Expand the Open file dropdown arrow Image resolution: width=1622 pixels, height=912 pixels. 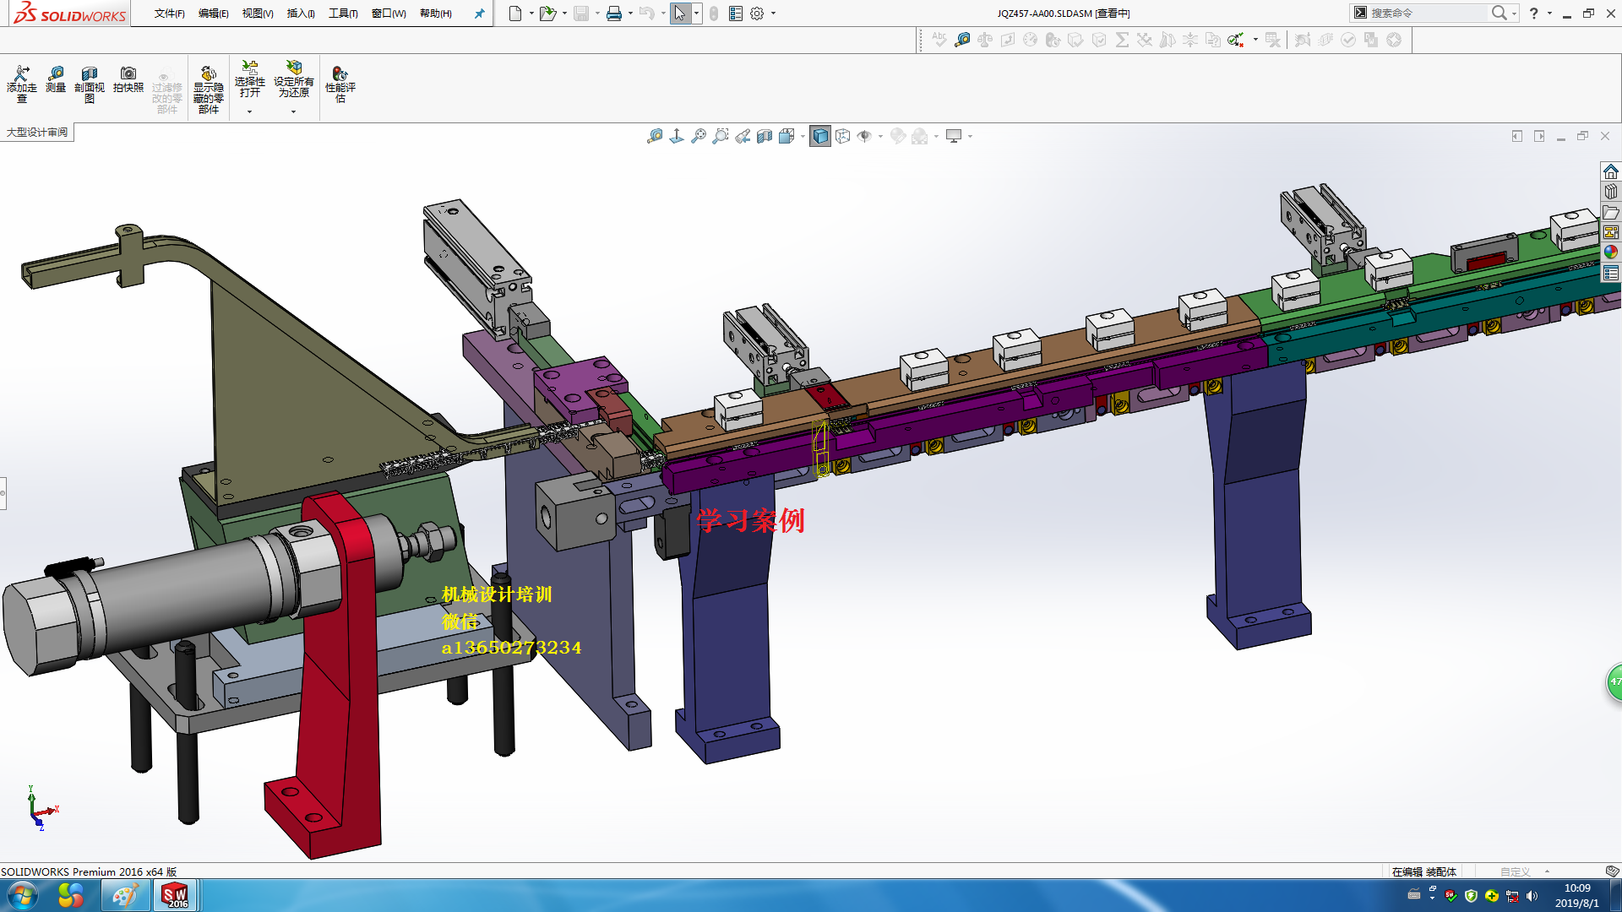pyautogui.click(x=564, y=14)
